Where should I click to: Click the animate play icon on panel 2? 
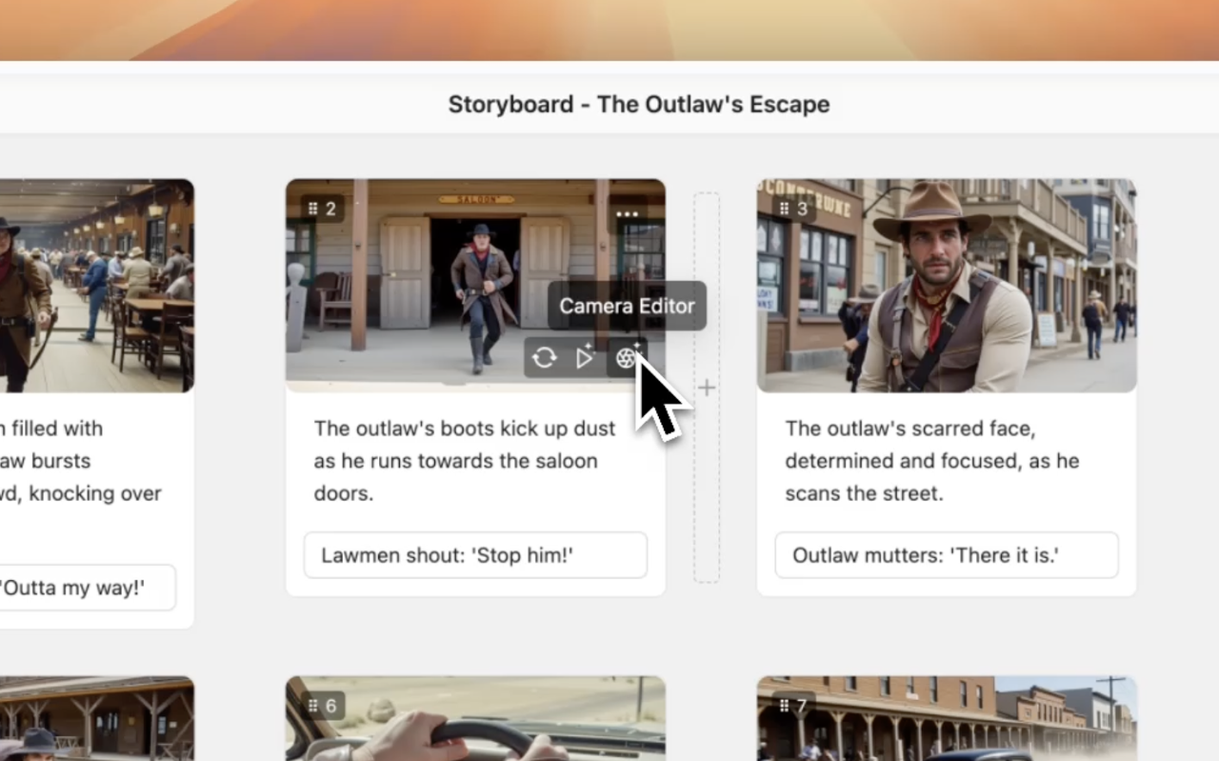(585, 357)
